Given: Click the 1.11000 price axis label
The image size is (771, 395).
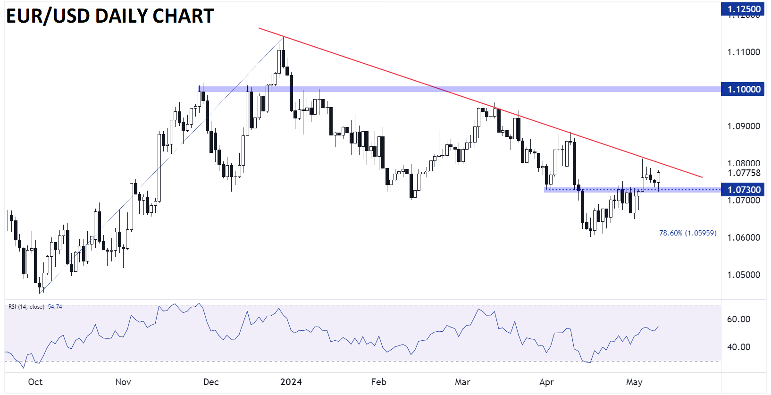Looking at the screenshot, I should [x=744, y=52].
